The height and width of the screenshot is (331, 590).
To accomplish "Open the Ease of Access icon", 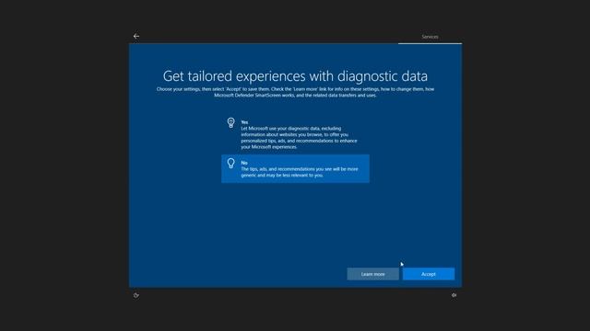I will coord(136,295).
